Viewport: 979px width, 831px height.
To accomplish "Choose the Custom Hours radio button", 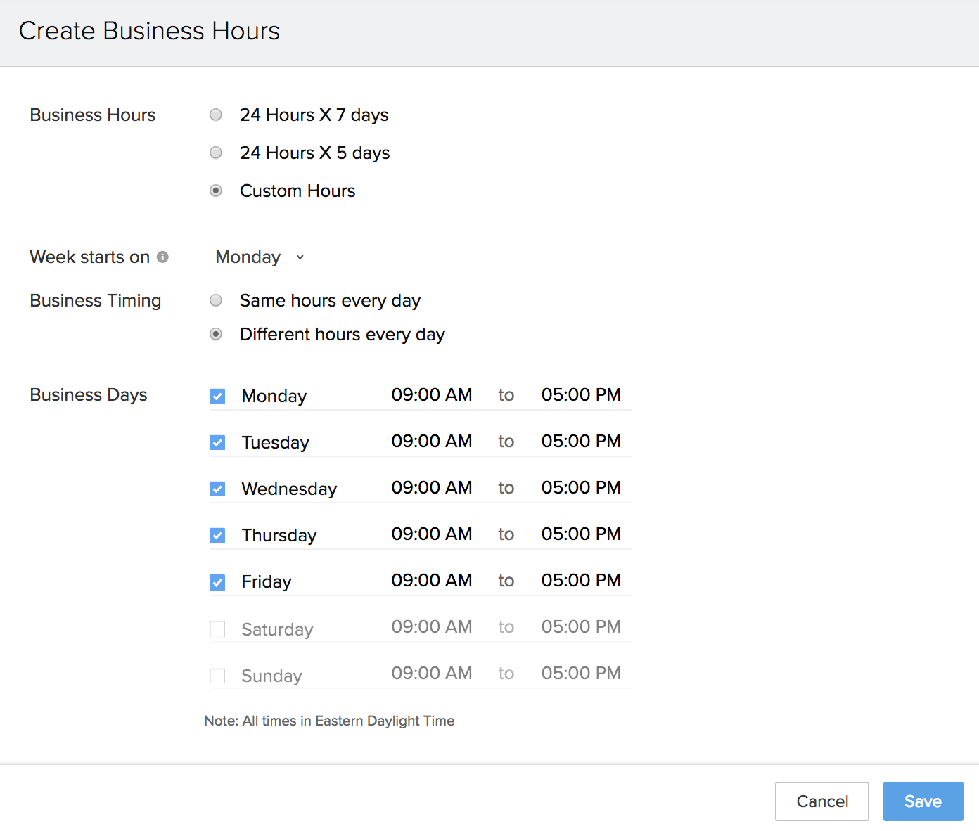I will [x=216, y=191].
